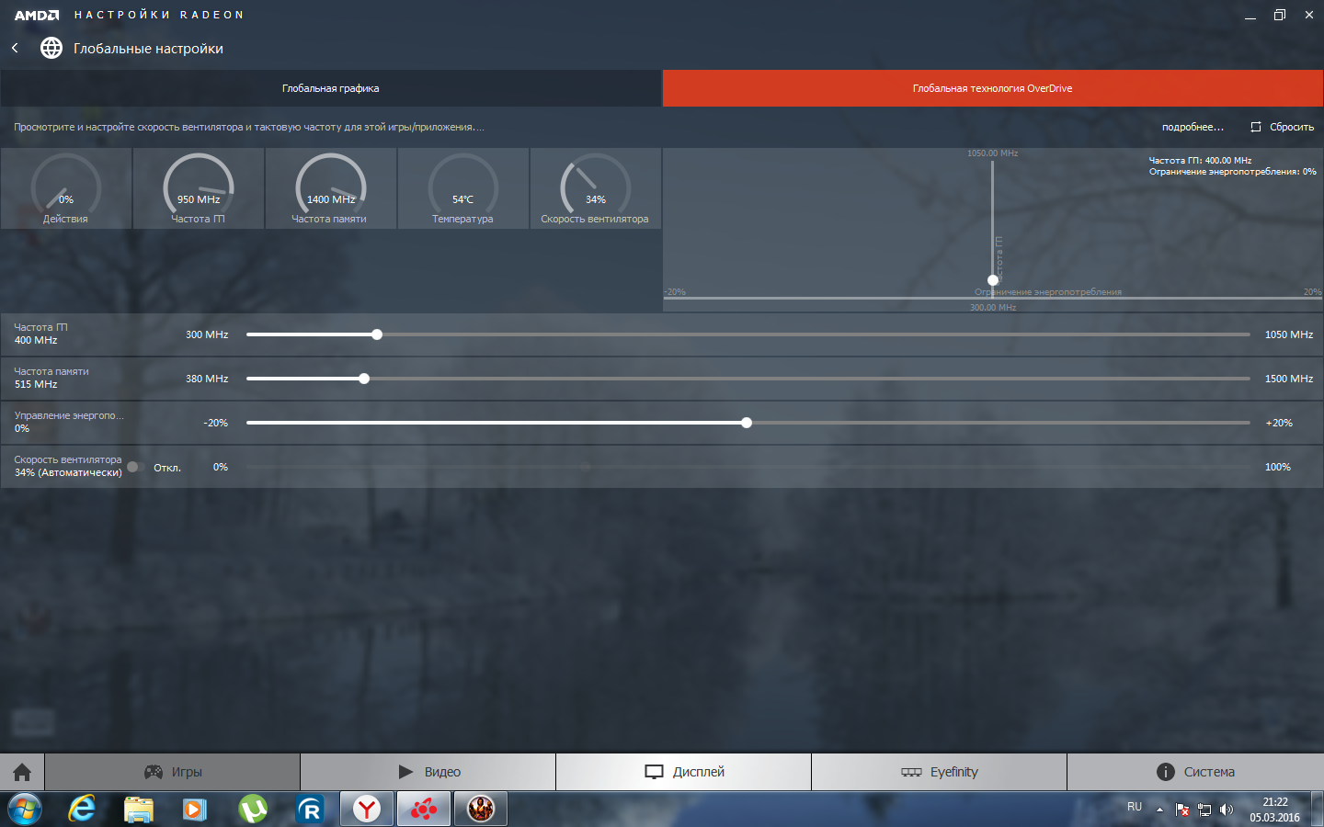This screenshot has height=827, width=1324.
Task: Click the 380 MHz memory minimum label
Action: coord(207,379)
